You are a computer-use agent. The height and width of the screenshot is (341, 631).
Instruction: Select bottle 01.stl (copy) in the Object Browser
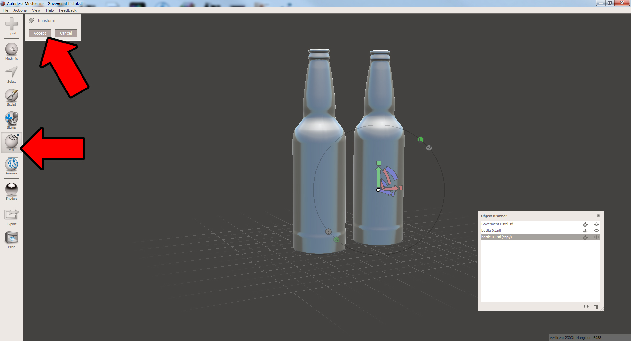pyautogui.click(x=541, y=237)
